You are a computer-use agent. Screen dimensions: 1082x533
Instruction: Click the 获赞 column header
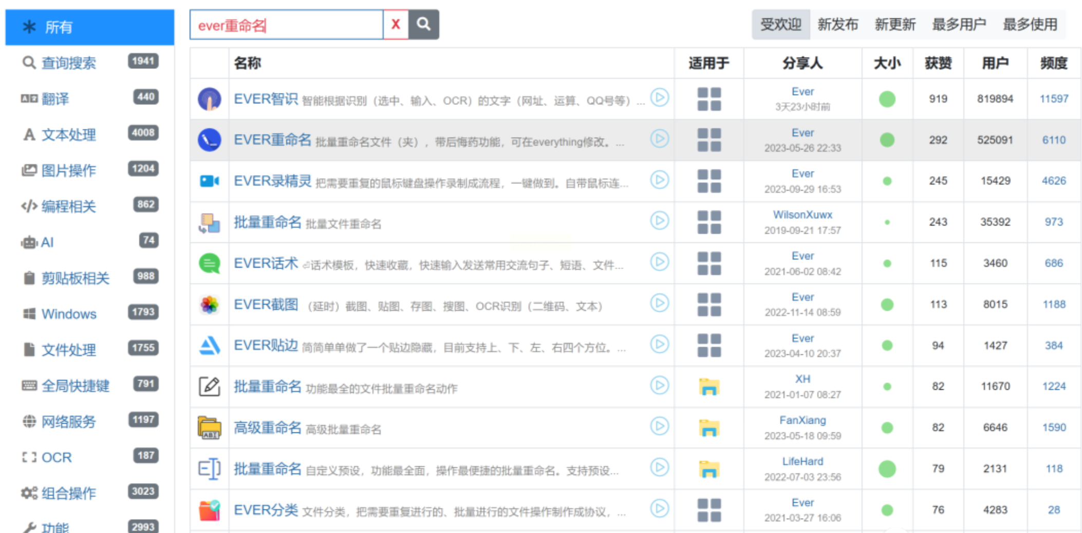(938, 63)
